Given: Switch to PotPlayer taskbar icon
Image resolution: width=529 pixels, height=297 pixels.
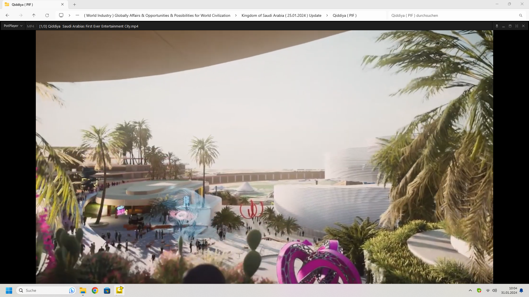Looking at the screenshot, I should [119, 290].
